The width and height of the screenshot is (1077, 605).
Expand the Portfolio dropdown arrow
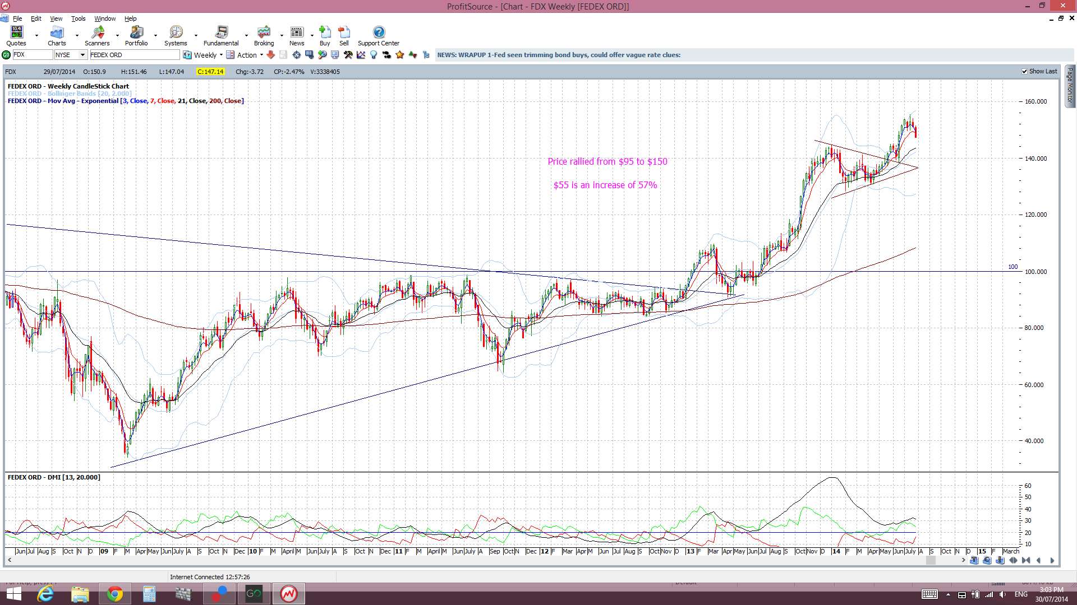(x=155, y=35)
